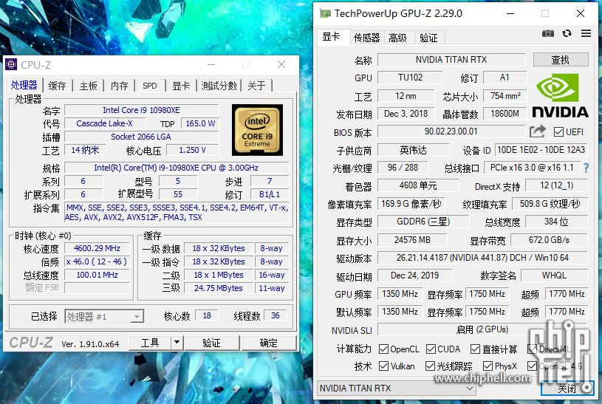This screenshot has width=602, height=404.
Task: Click the PCIe x16 3.0 @ x16 1.1 field
Action: (x=532, y=168)
